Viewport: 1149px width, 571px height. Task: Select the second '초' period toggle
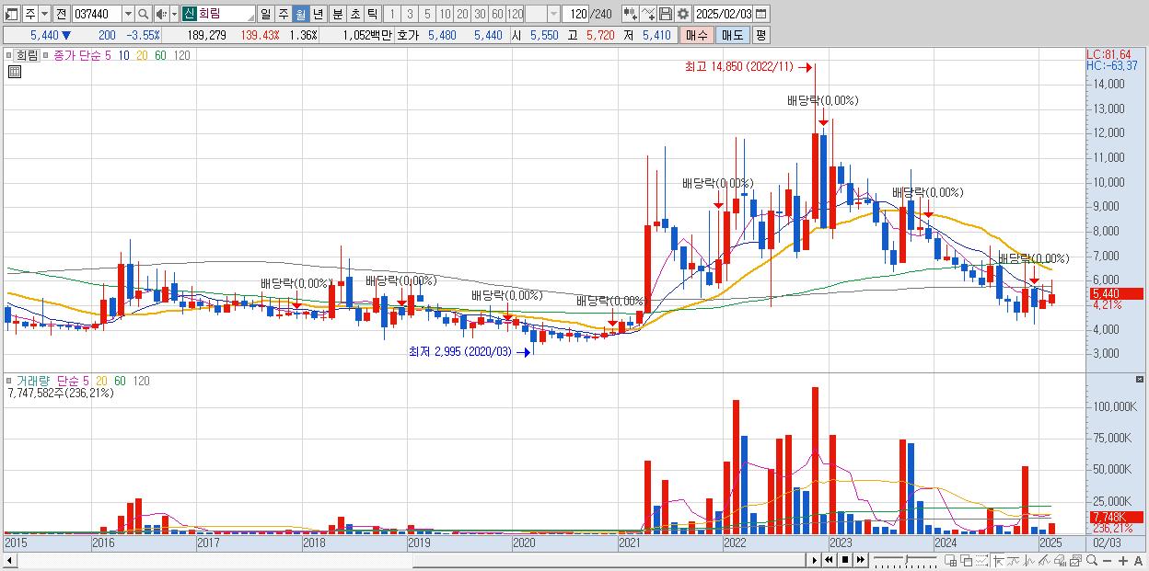click(x=354, y=14)
